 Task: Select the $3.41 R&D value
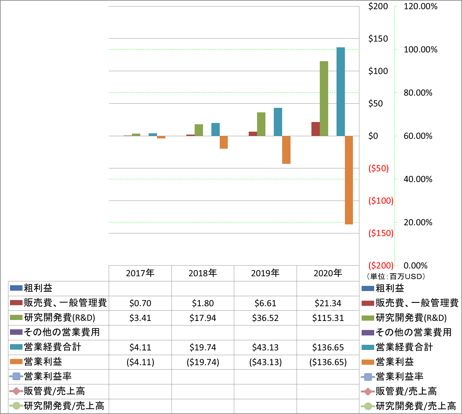point(140,318)
